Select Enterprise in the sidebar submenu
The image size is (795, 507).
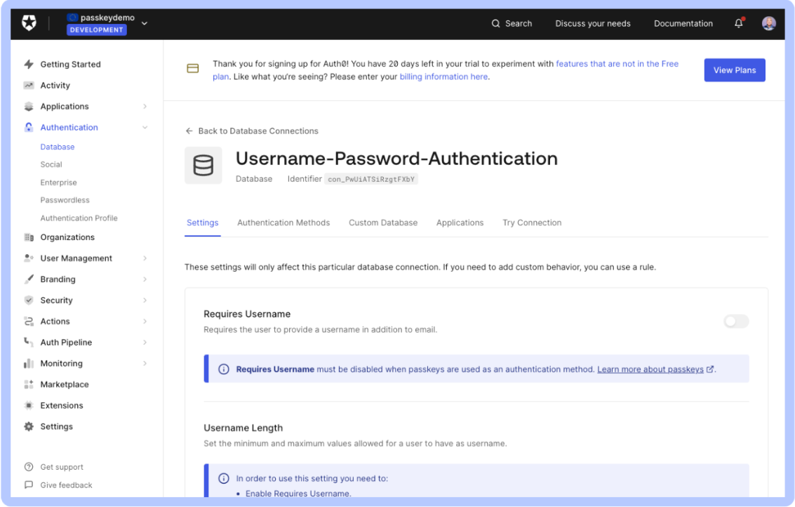pyautogui.click(x=59, y=182)
